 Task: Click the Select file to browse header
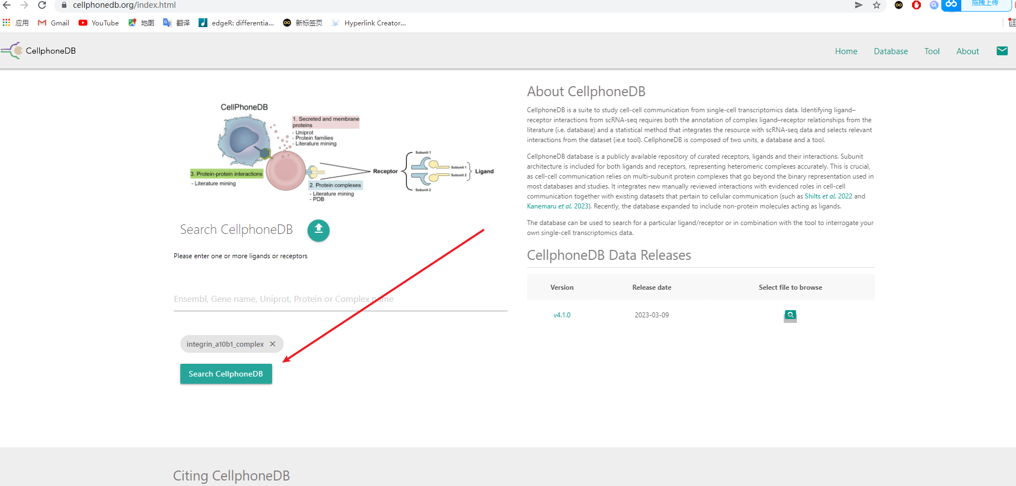point(790,288)
